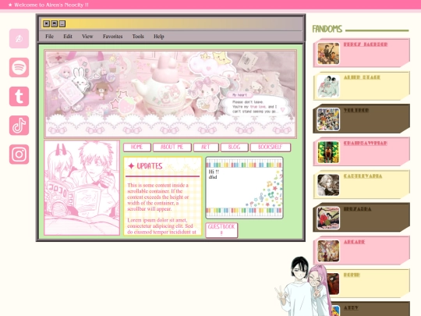Open the Chainsaw Man fandom link

tap(366, 144)
